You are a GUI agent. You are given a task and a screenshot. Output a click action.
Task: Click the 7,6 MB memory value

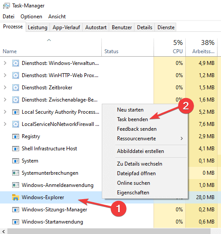point(206,124)
